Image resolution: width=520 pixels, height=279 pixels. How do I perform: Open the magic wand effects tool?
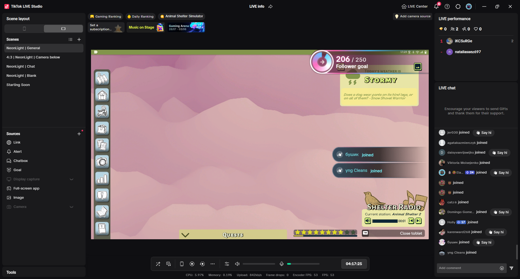pyautogui.click(x=158, y=264)
